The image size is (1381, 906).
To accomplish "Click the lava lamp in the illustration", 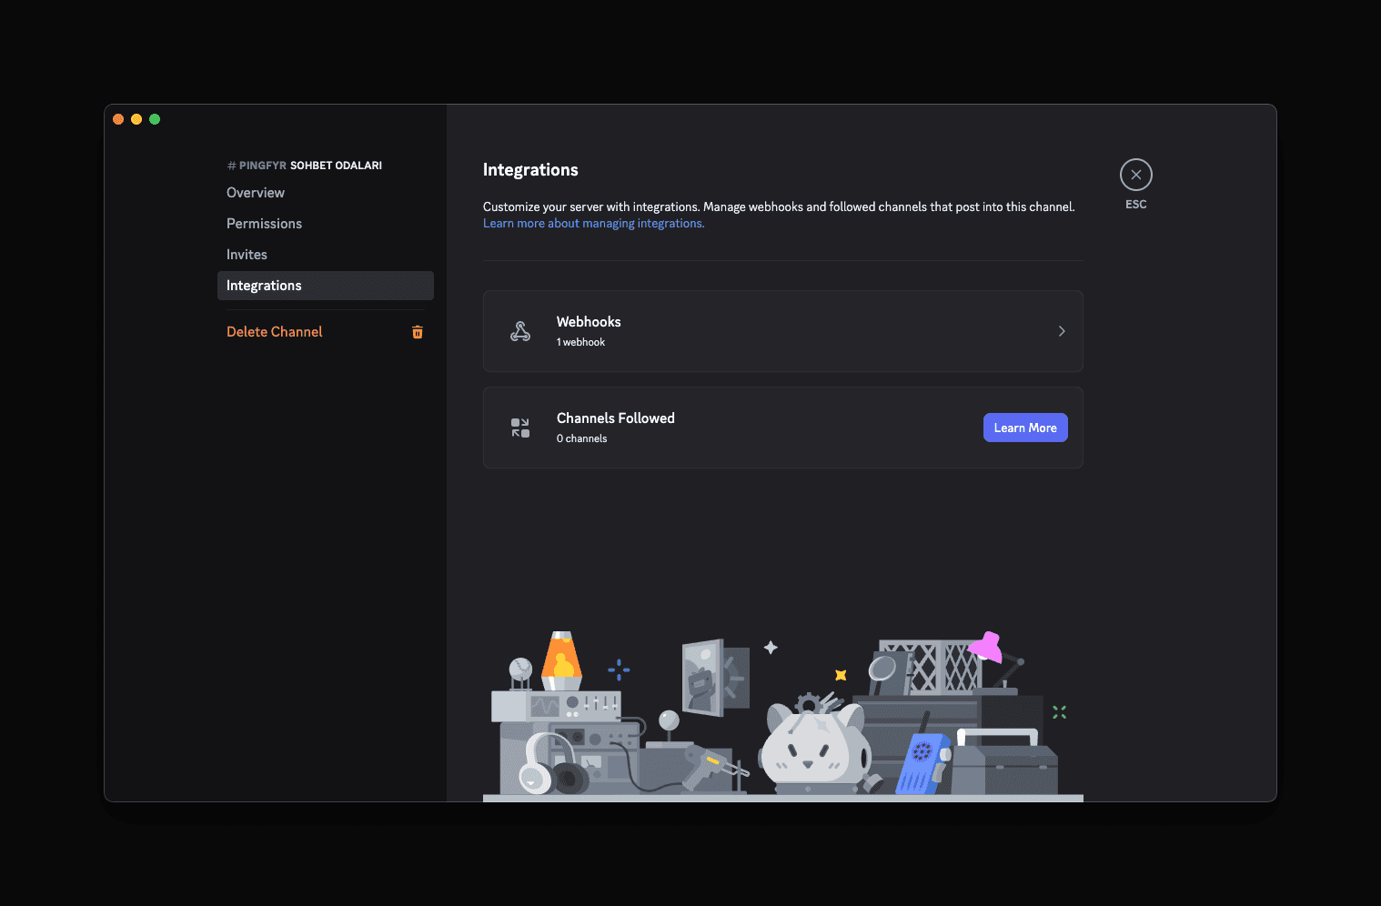I will pos(561,659).
